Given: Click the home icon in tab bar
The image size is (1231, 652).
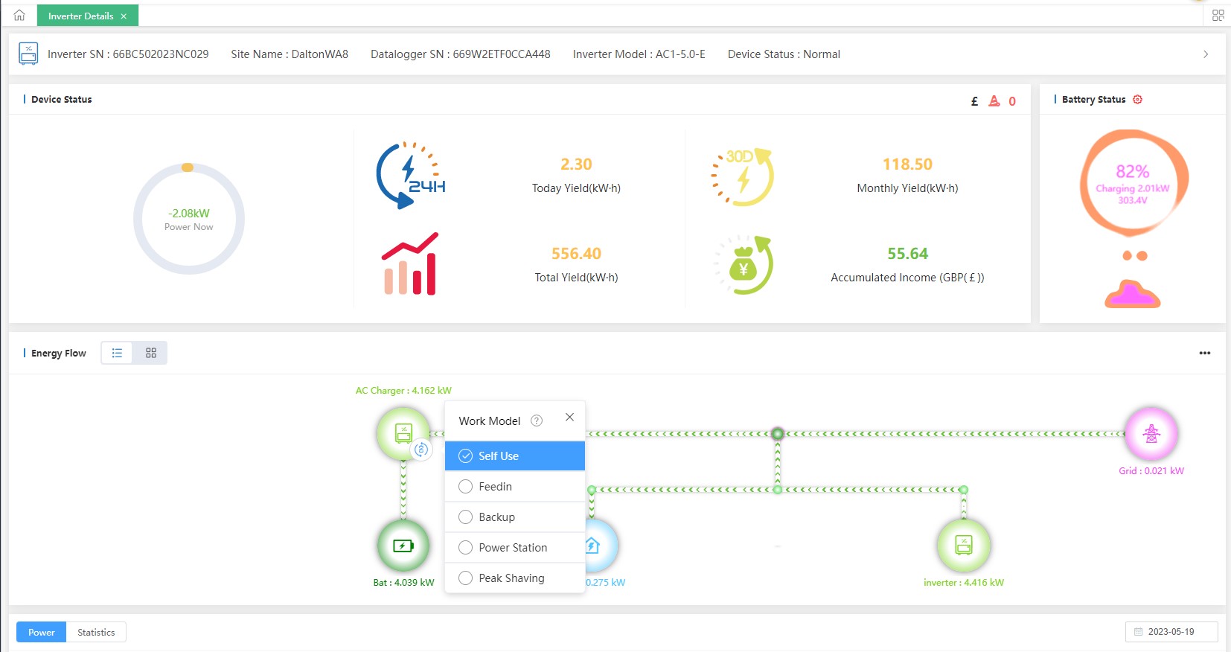Looking at the screenshot, I should tap(19, 16).
